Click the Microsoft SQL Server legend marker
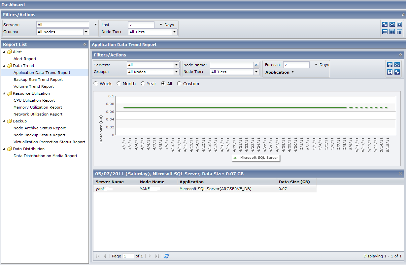The height and width of the screenshot is (265, 406). 235,158
